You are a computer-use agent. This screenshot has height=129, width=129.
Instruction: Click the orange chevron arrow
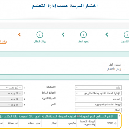coord(19,34)
